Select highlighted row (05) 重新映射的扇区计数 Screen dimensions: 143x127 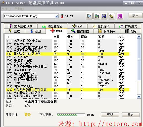point(68,54)
